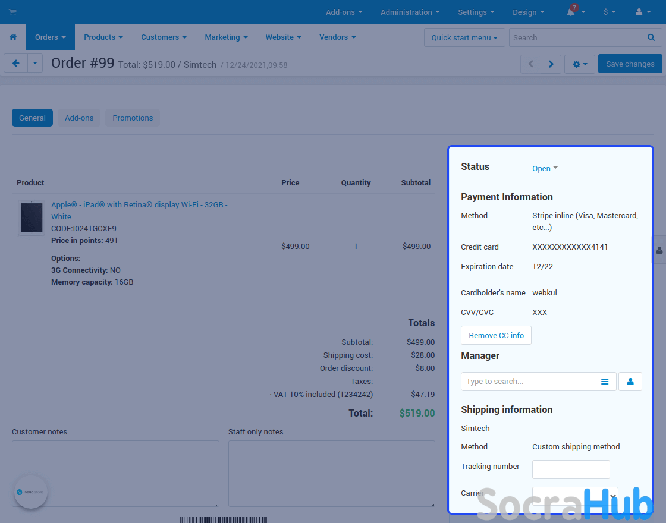Go to the next order arrow
Screen dimensions: 666x523
(x=551, y=64)
